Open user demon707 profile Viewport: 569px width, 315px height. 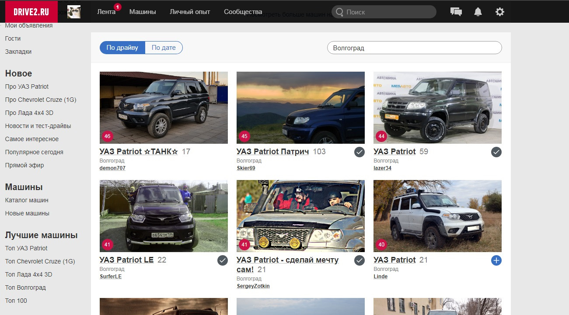coord(112,168)
